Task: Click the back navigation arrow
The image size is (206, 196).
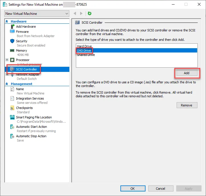Action: pyautogui.click(x=75, y=13)
